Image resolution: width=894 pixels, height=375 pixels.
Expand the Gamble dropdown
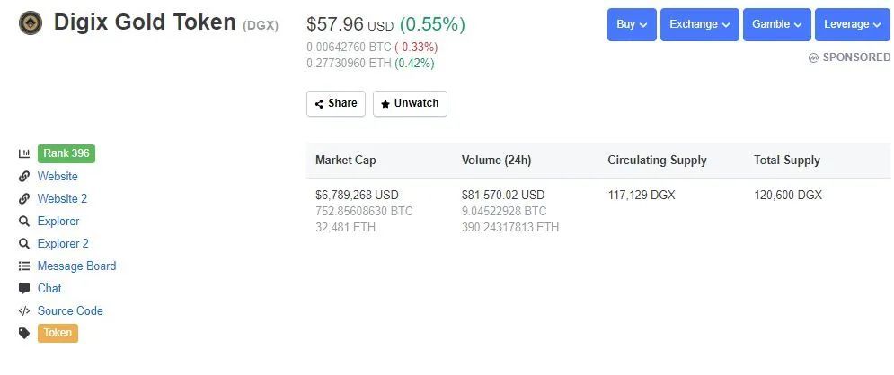777,24
